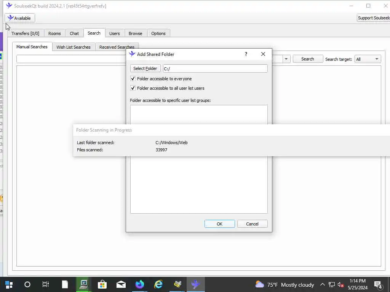
Task: Show hidden system tray icons
Action: tap(322, 284)
